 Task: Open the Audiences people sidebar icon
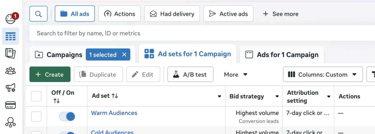point(11,71)
